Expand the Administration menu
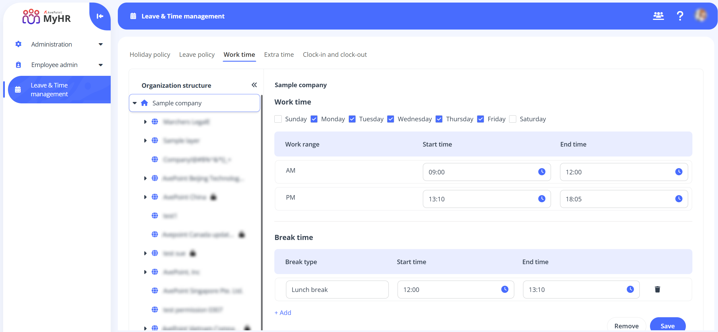The width and height of the screenshot is (718, 332). 101,44
